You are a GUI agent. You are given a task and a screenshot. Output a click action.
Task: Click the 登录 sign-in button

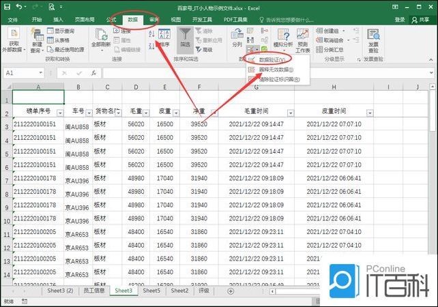click(x=400, y=20)
